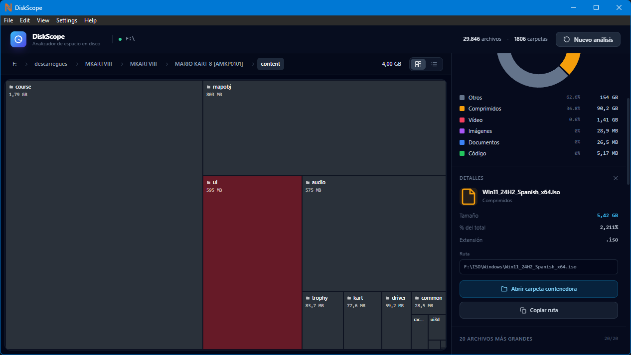
Task: Close the Detalles panel
Action: click(x=616, y=178)
